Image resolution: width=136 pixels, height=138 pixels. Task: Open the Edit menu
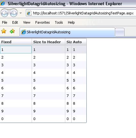pos(15,22)
